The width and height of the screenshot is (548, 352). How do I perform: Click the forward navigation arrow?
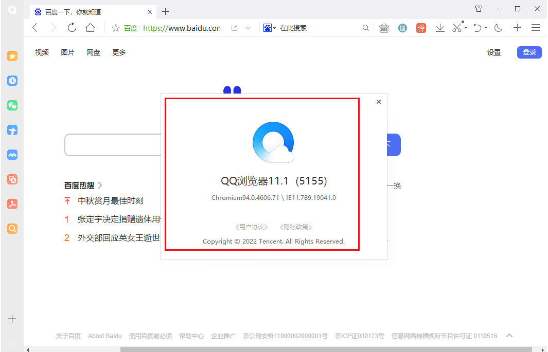point(54,28)
